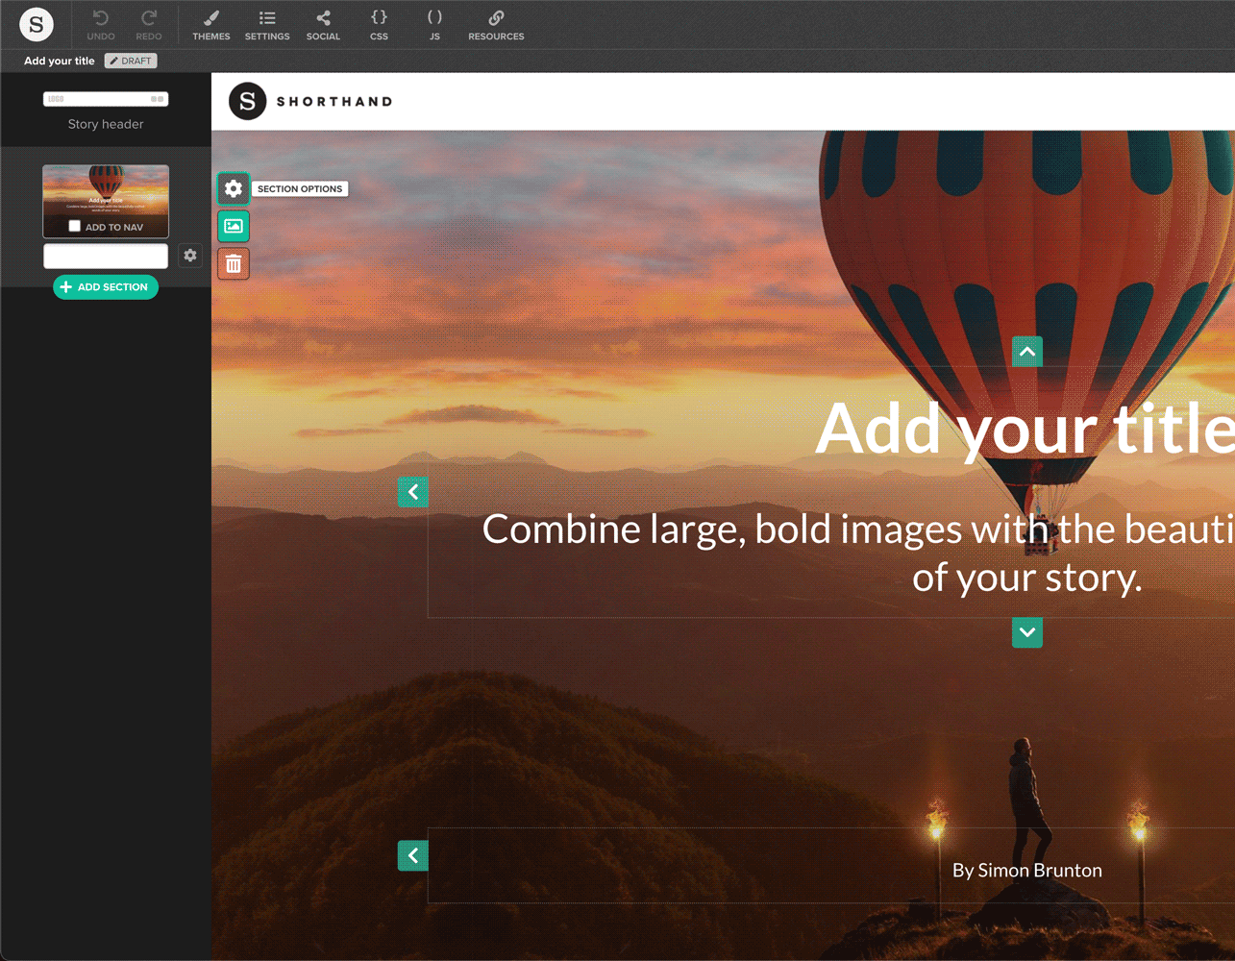This screenshot has width=1235, height=961.
Task: Open story Settings
Action: tap(267, 25)
